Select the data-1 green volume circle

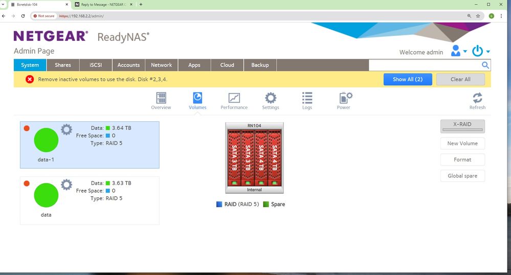pos(46,140)
